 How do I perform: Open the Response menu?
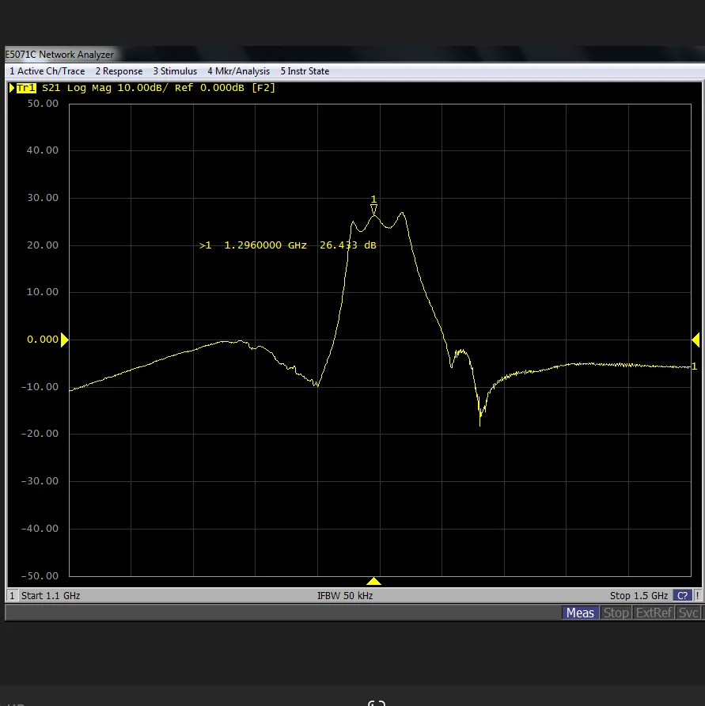point(119,71)
